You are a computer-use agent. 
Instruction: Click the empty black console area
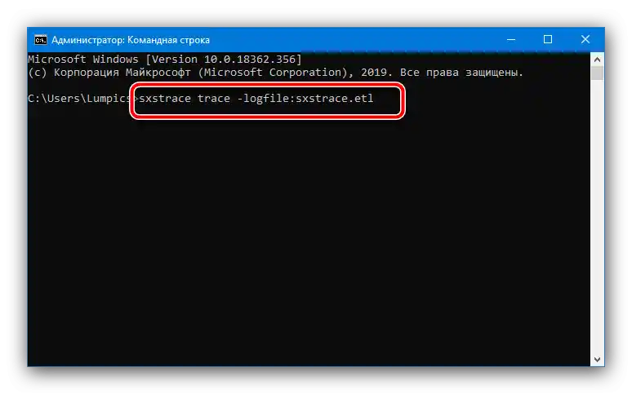(x=310, y=245)
